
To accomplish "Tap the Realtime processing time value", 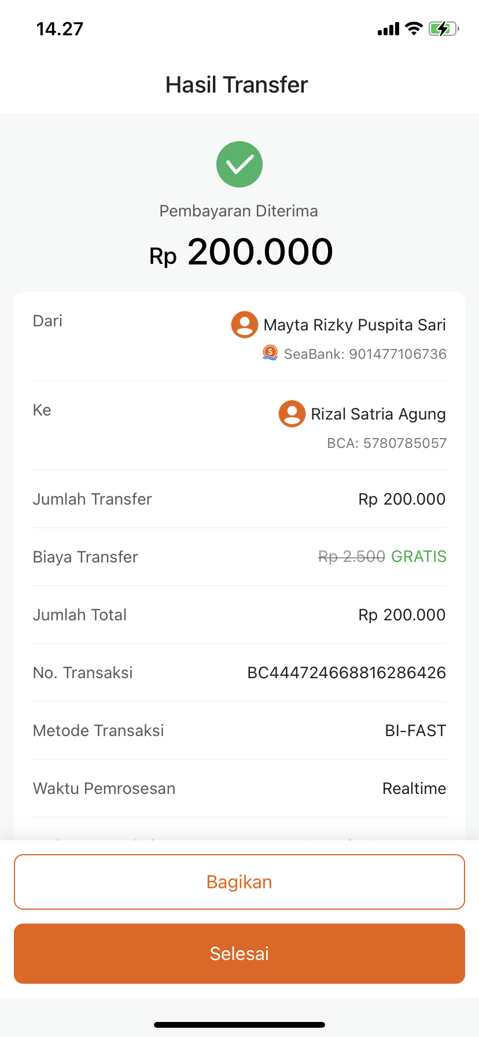I will tap(414, 788).
